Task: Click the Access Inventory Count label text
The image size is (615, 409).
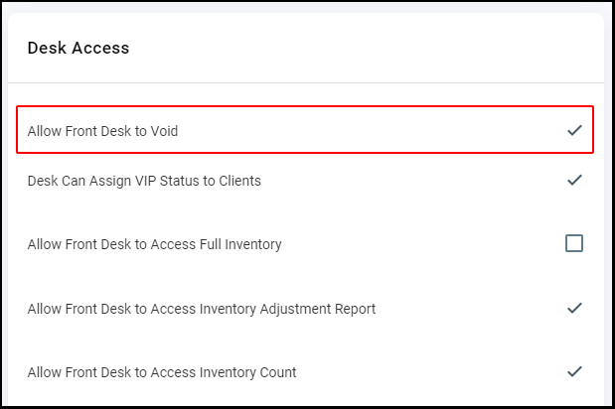Action: click(x=162, y=372)
